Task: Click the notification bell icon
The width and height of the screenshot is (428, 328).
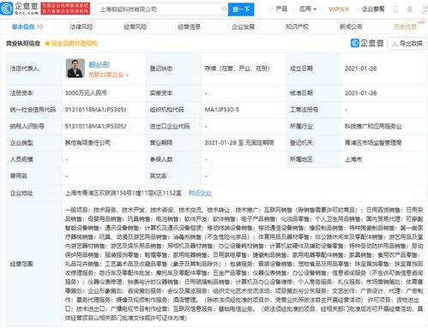Action: pos(410,9)
